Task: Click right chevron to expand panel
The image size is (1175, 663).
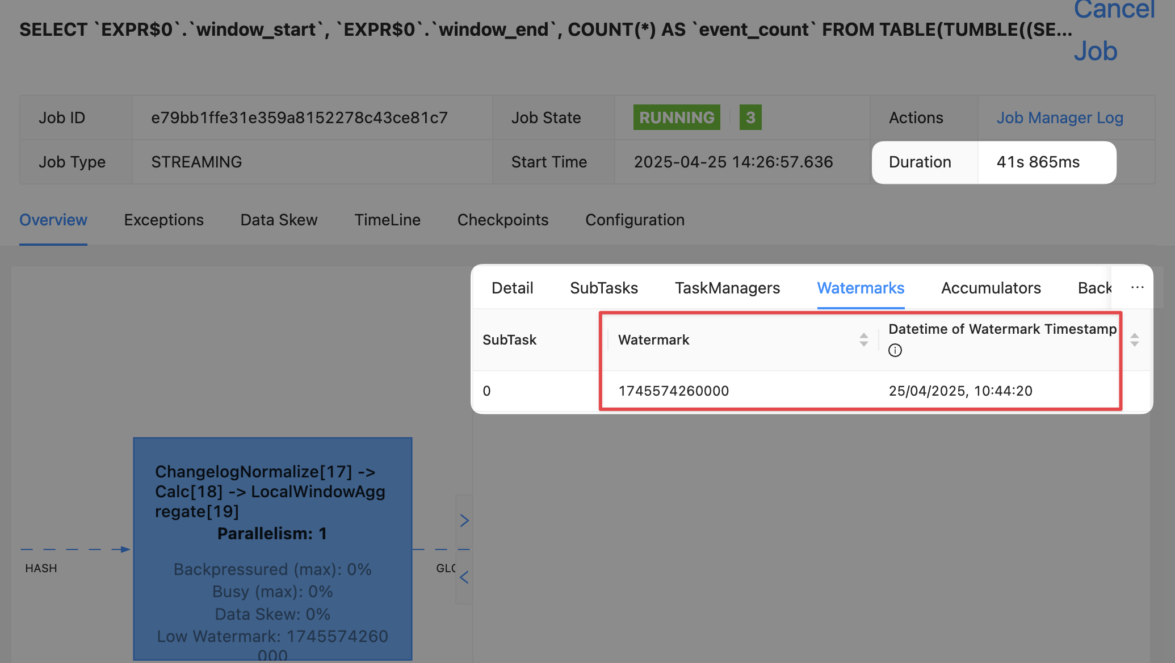Action: click(464, 521)
